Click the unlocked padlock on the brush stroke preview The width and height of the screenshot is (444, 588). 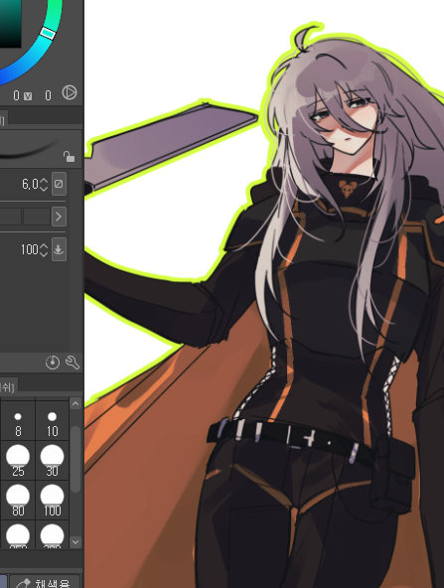tap(69, 156)
